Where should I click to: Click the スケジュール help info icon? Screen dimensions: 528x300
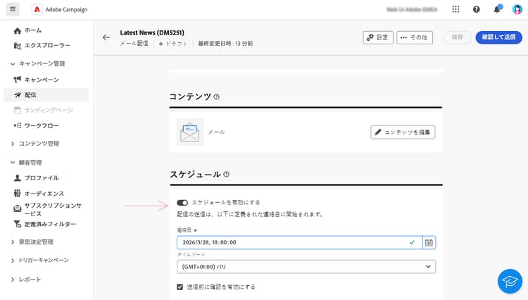[x=226, y=175]
